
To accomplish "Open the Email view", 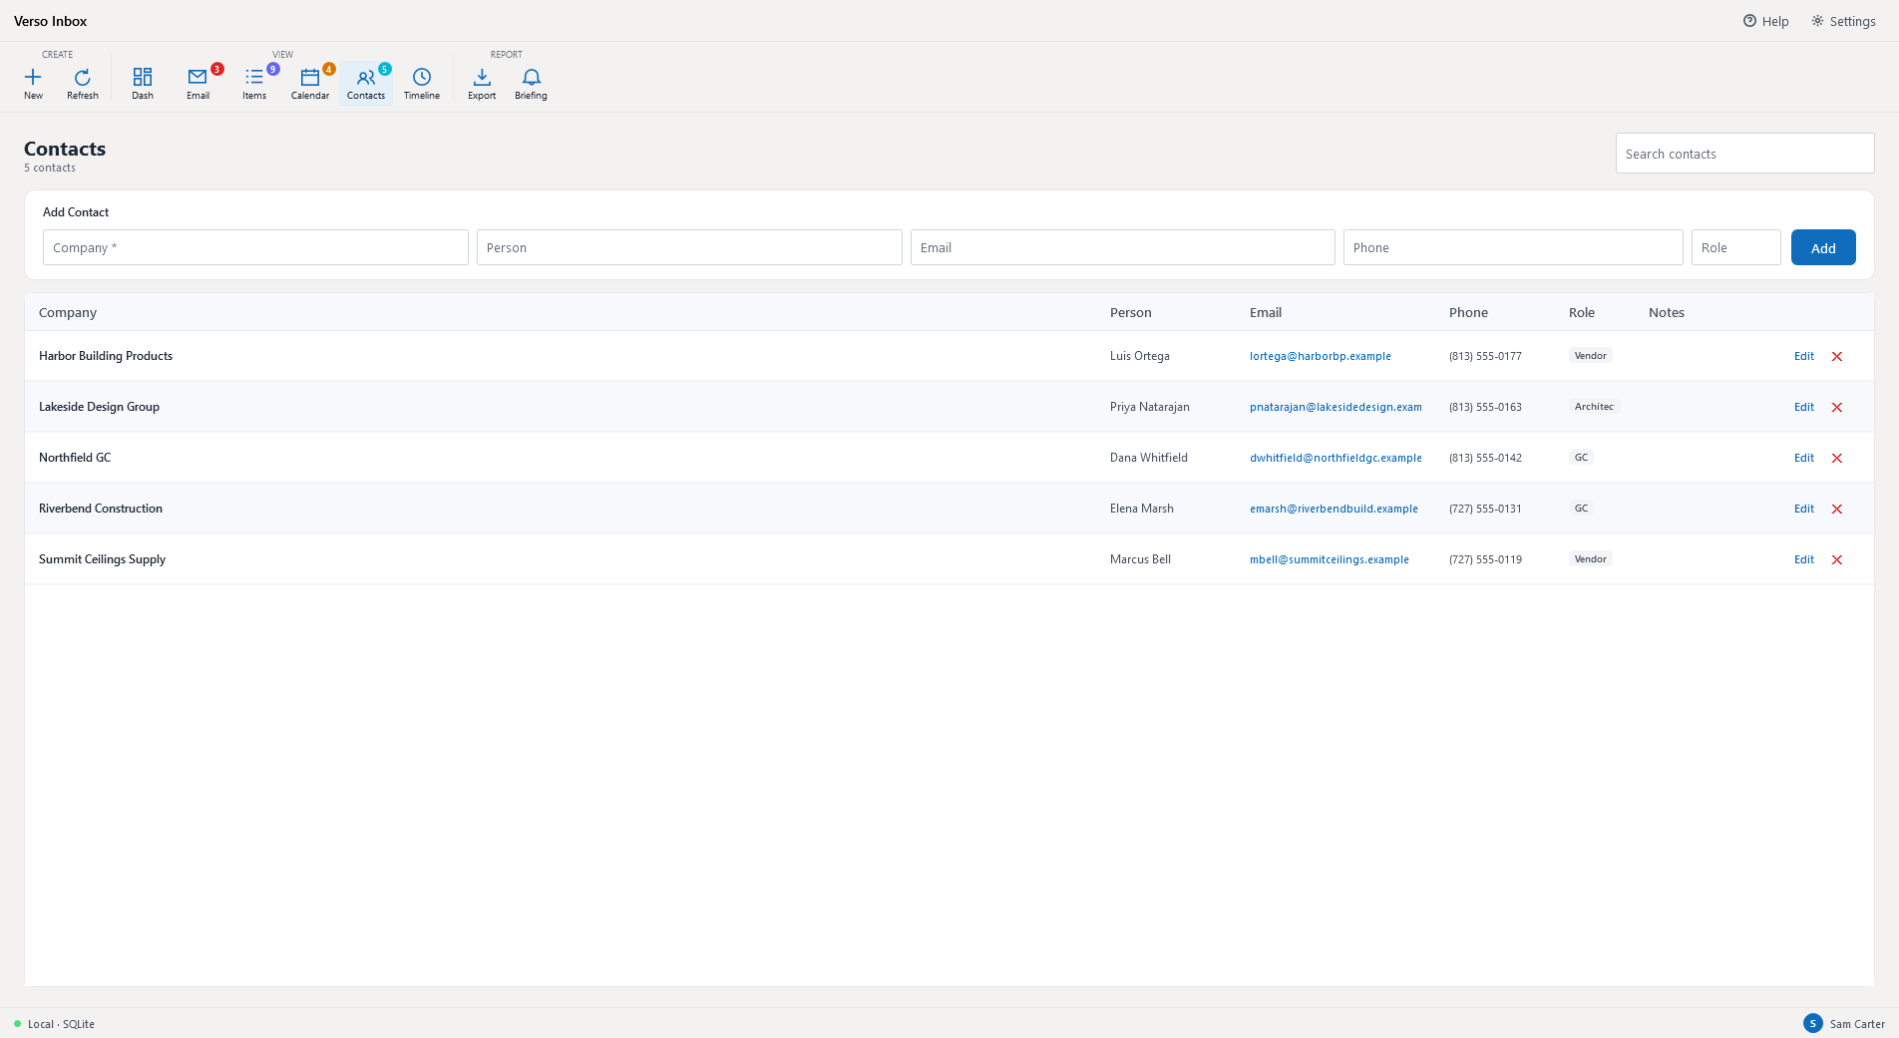I will [x=198, y=84].
